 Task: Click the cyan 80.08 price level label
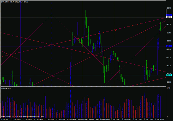tap(169, 75)
